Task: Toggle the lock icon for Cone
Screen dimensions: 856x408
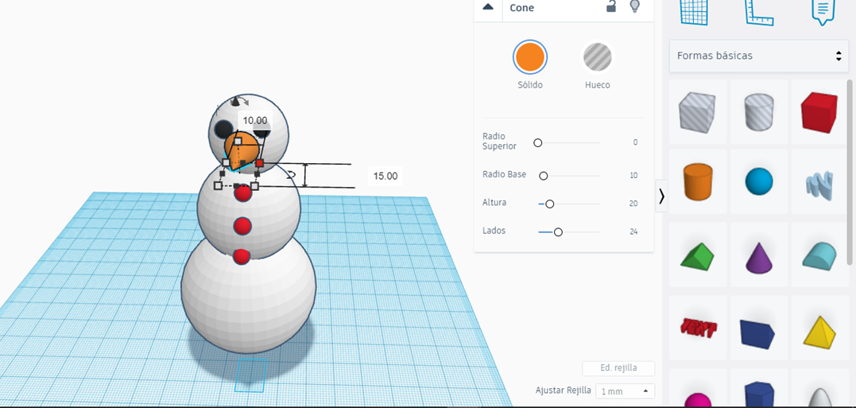Action: [x=612, y=6]
